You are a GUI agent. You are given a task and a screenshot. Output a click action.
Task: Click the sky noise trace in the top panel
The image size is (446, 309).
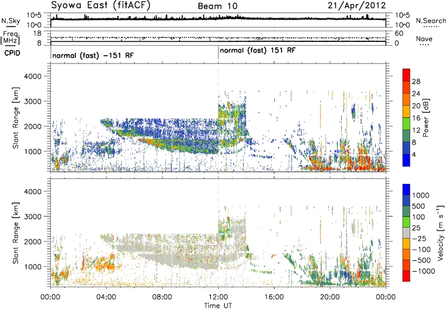coord(218,18)
